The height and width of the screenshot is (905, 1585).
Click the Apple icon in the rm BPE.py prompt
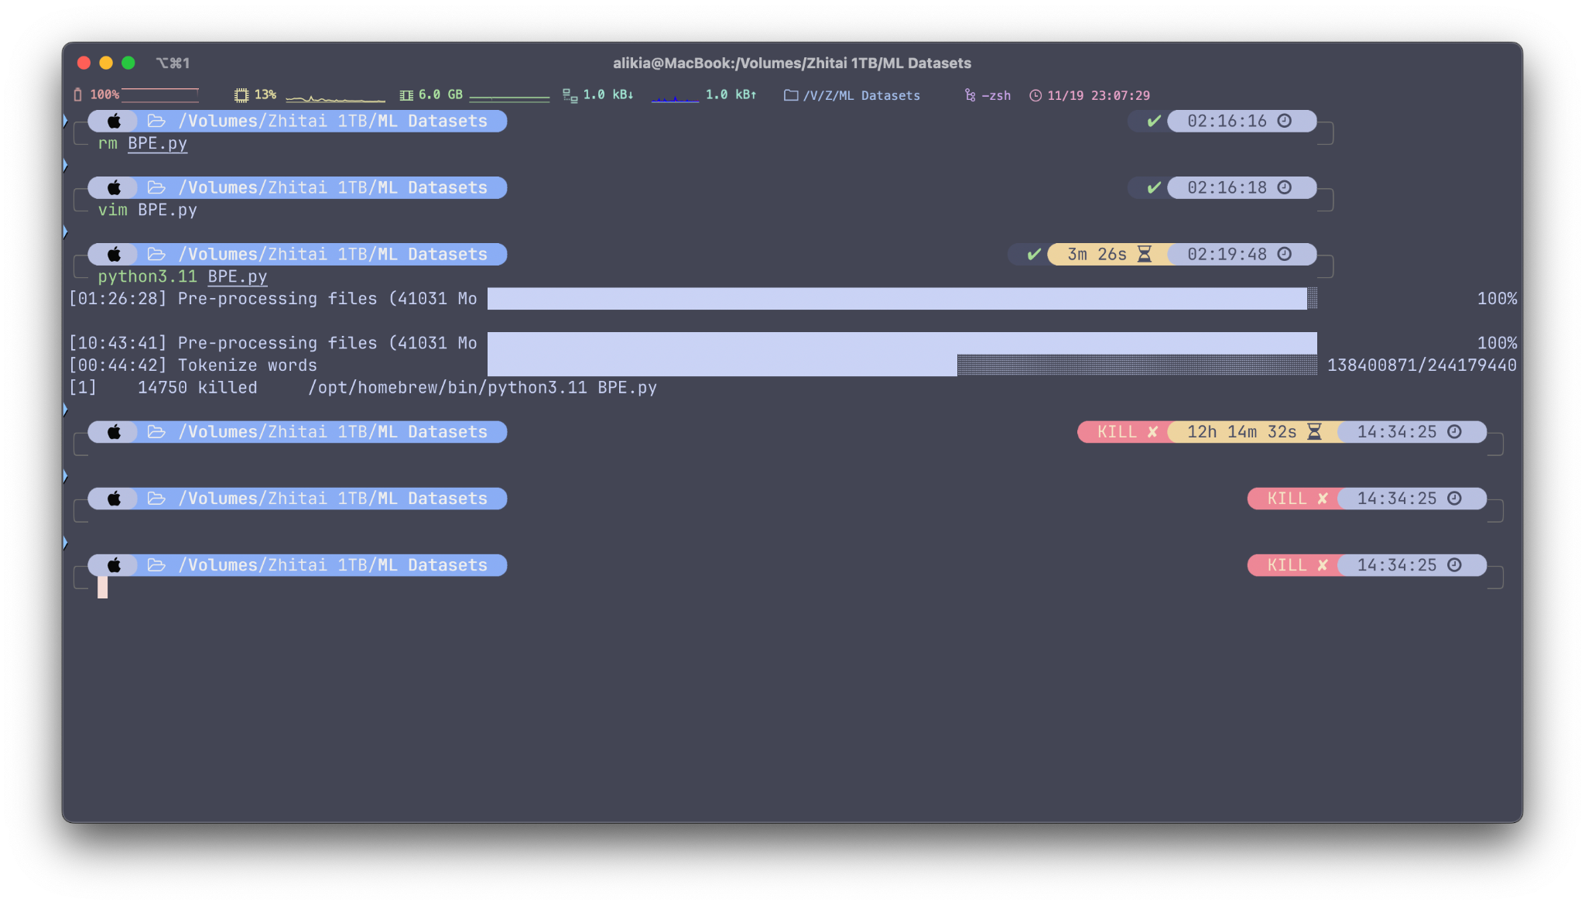[113, 121]
